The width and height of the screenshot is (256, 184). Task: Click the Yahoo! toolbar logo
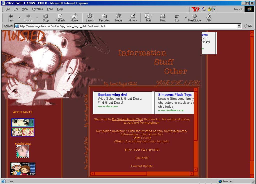195,9
